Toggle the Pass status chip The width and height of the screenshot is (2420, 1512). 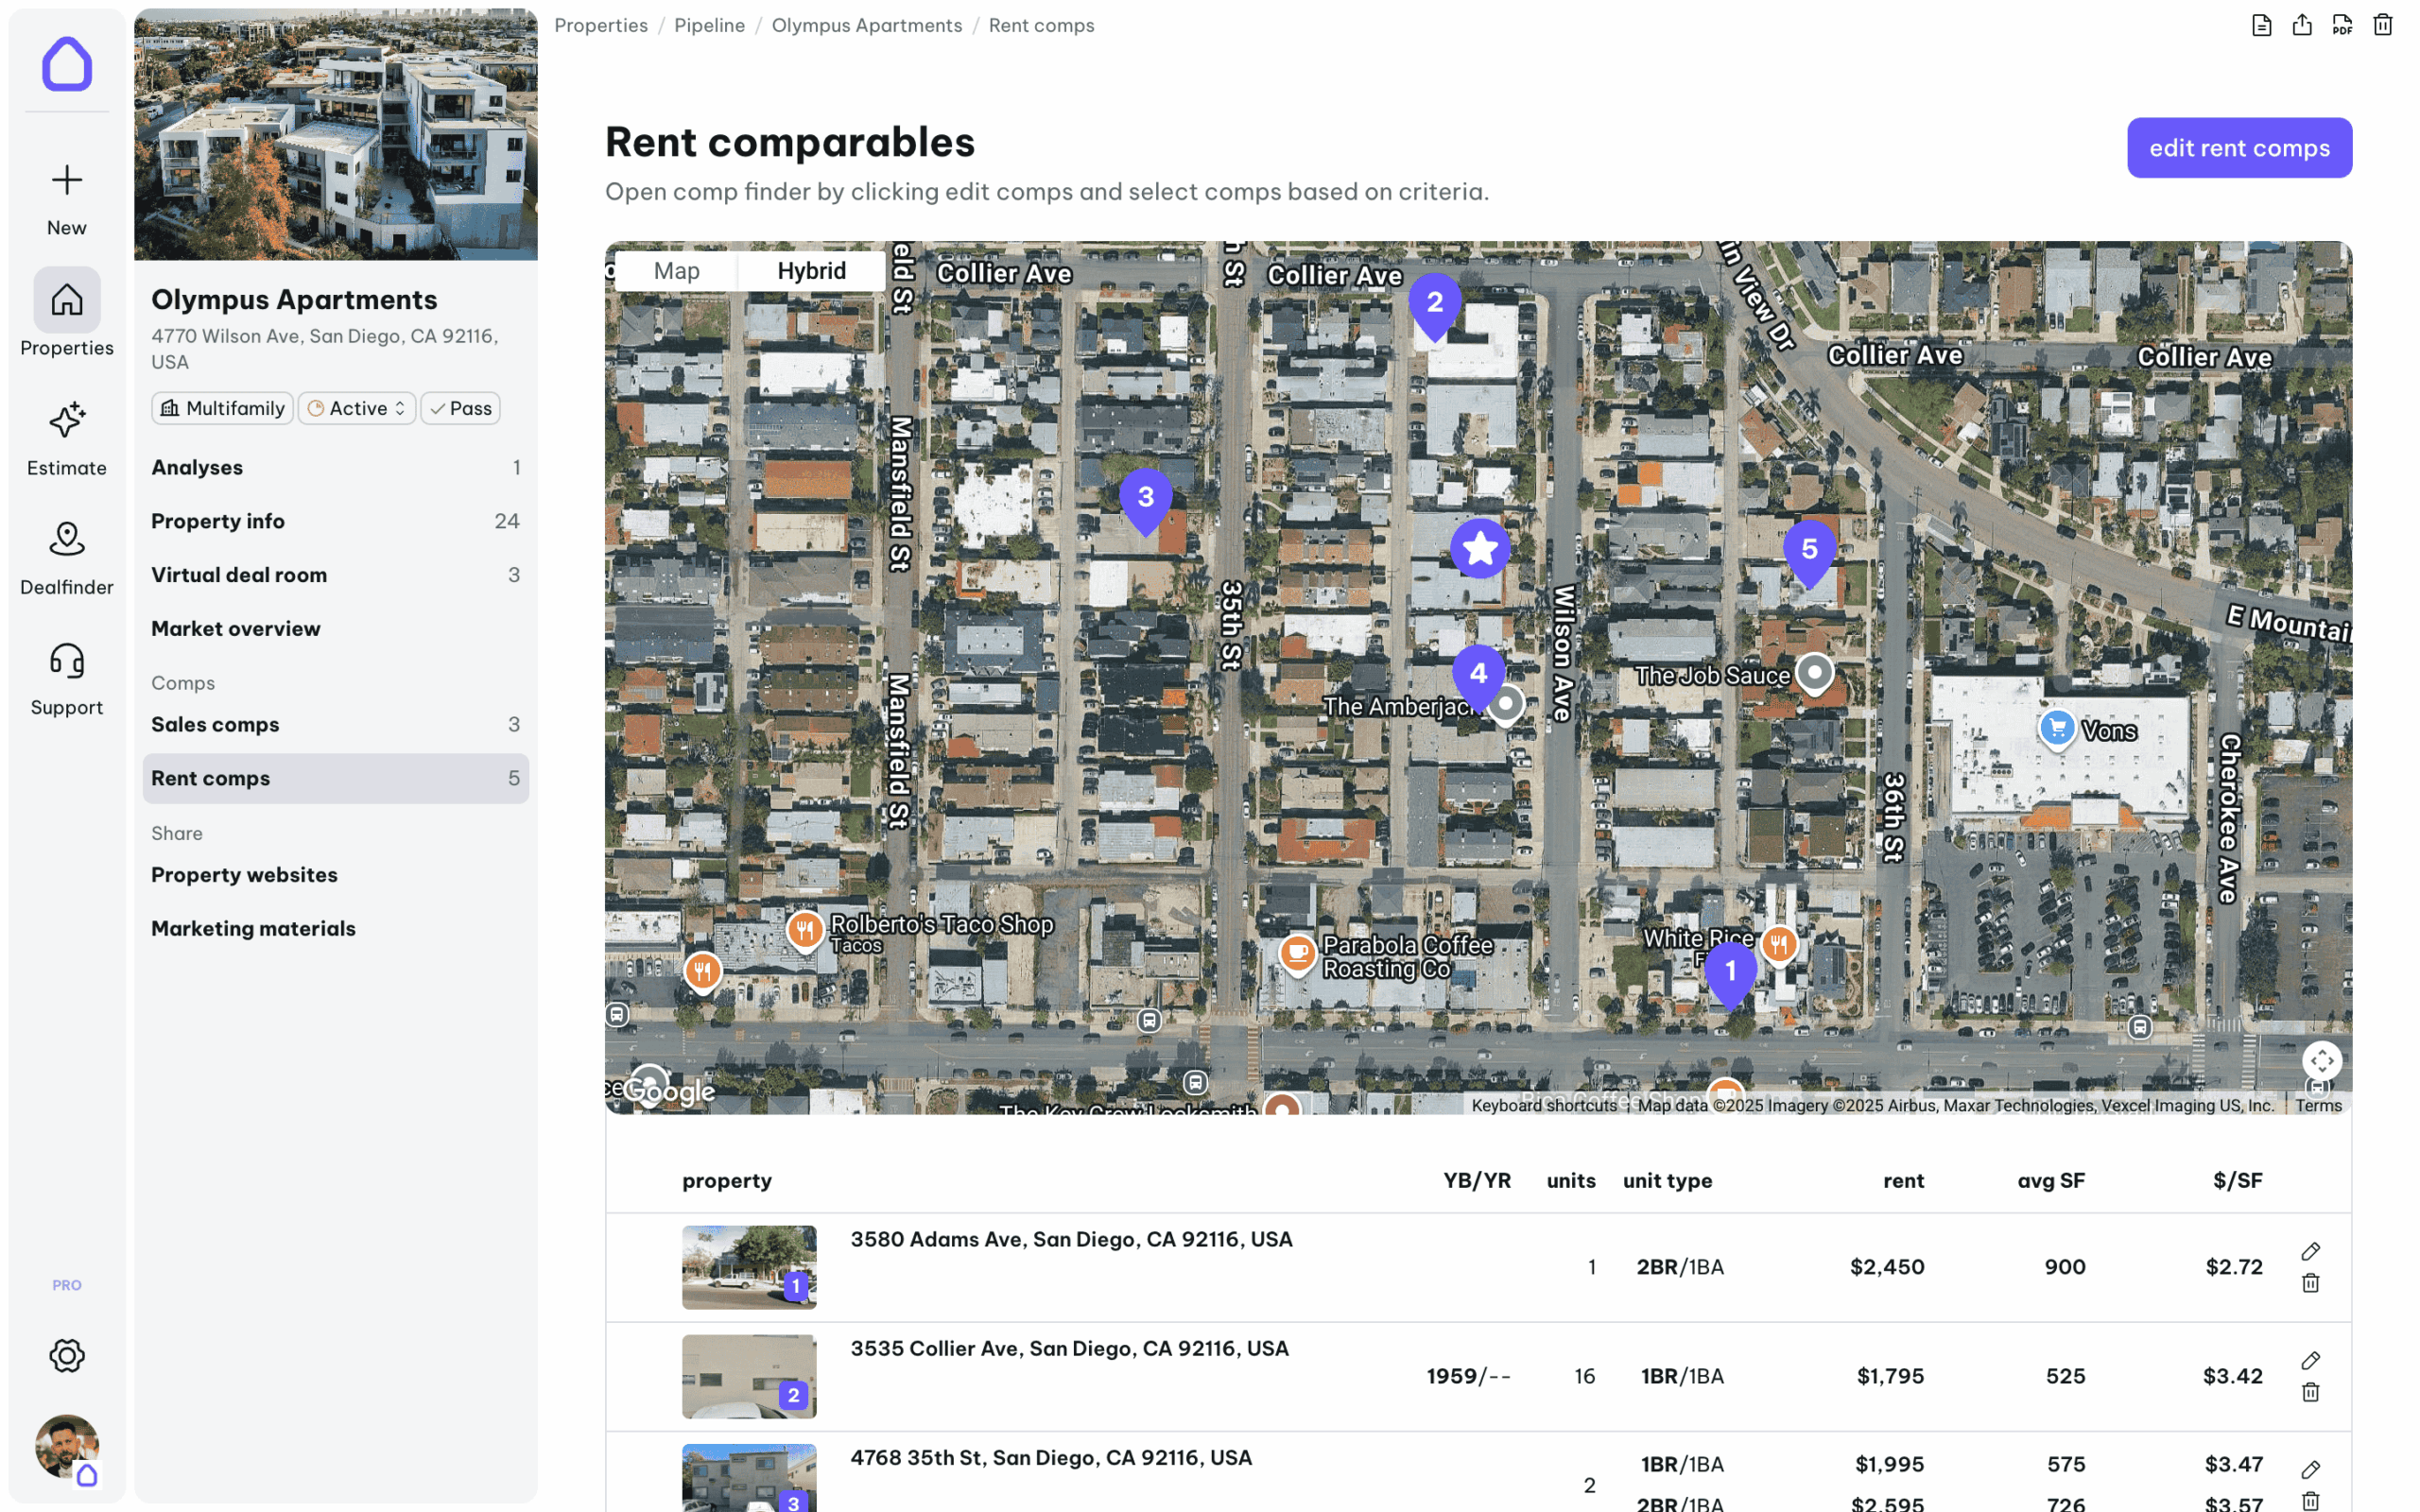pyautogui.click(x=460, y=408)
